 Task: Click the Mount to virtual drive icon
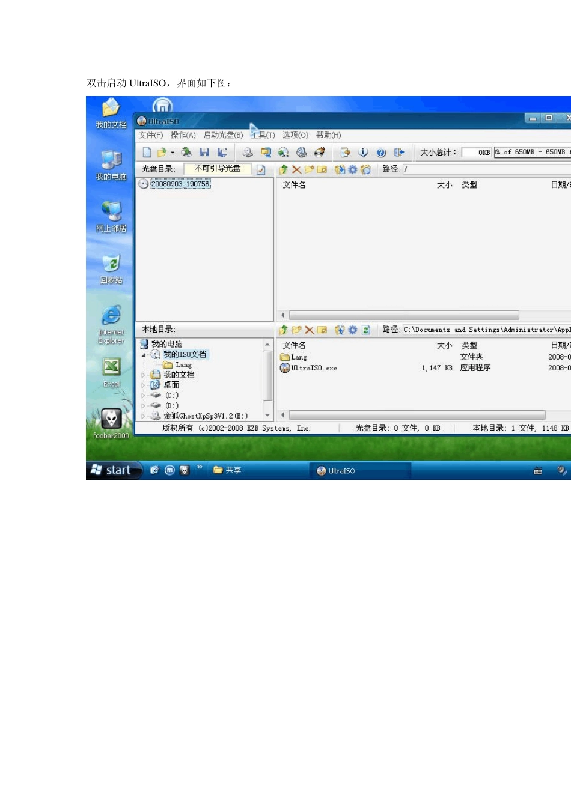302,153
